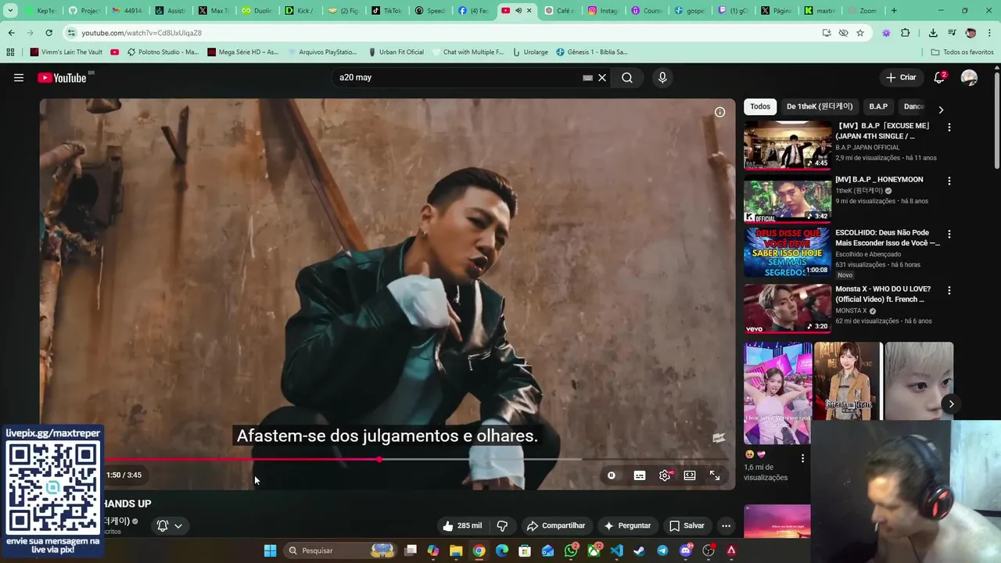
Task: Open the pink stage Short thumbnail
Action: point(777,393)
